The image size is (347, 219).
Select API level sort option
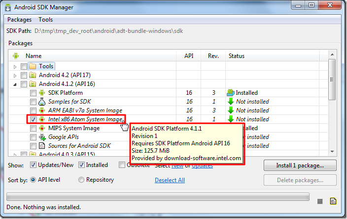tap(33, 180)
